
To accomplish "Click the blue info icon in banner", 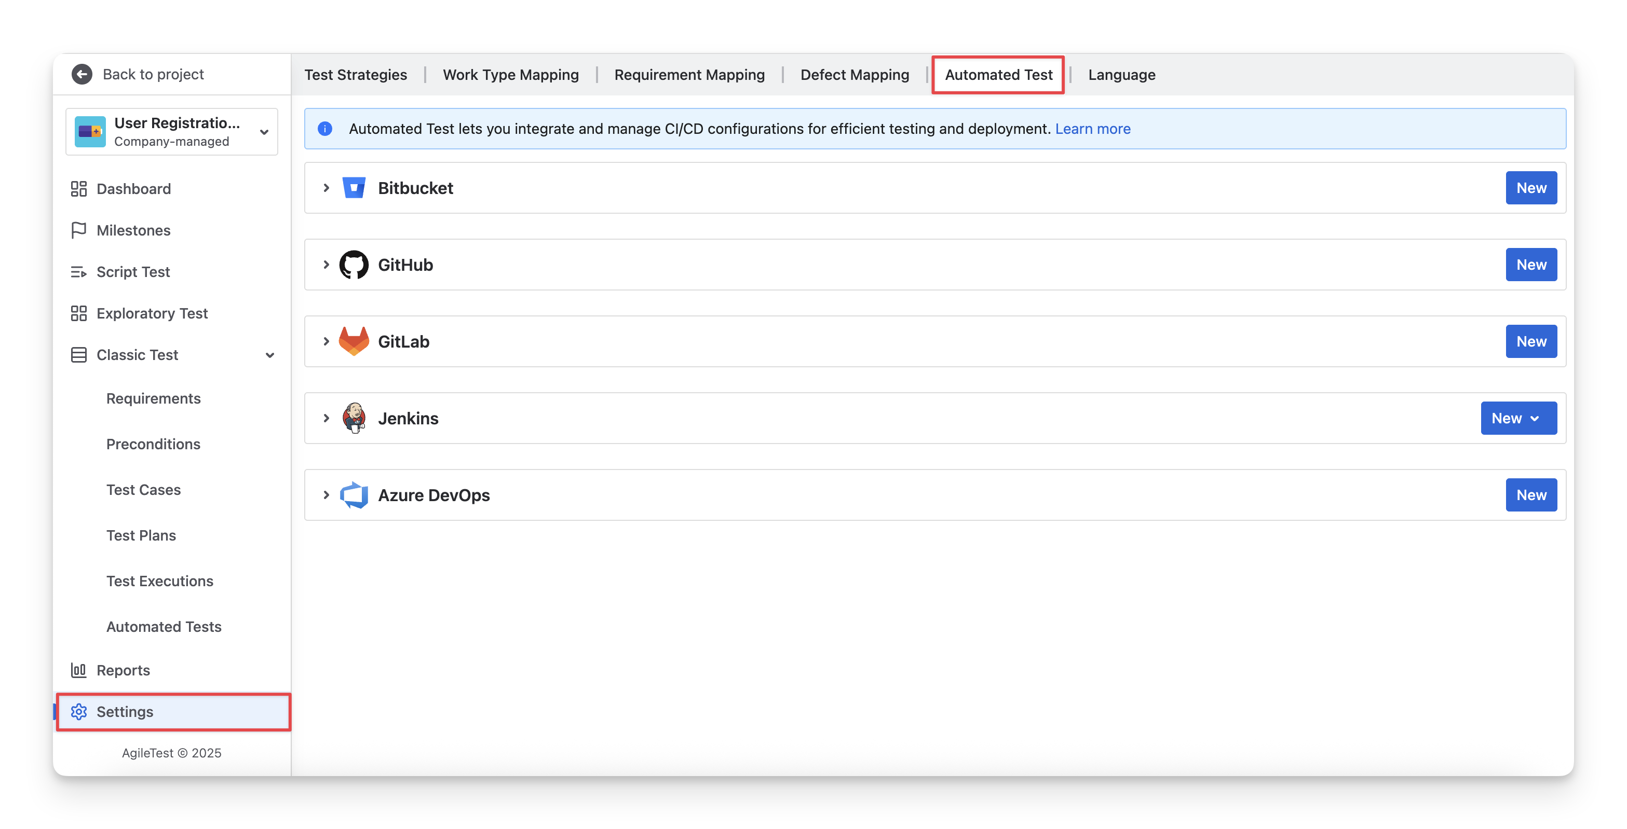I will [324, 129].
